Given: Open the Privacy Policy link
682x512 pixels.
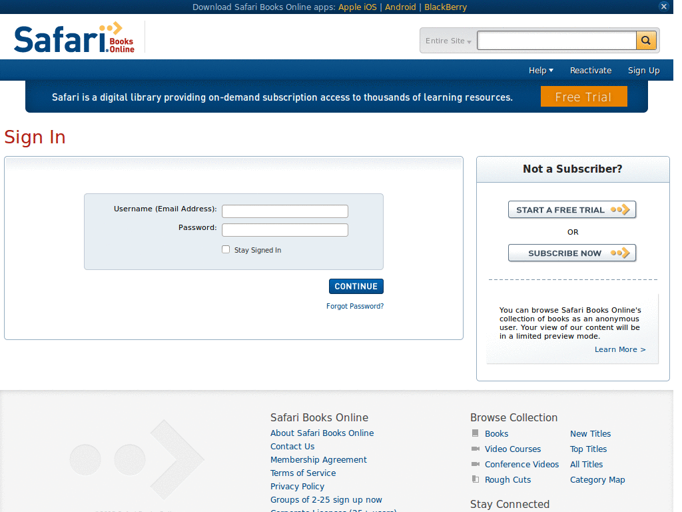Looking at the screenshot, I should [x=298, y=486].
